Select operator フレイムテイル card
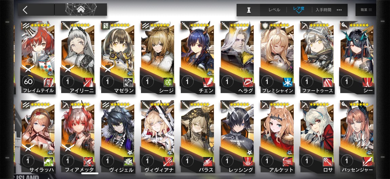The width and height of the screenshot is (390, 179). coord(38,58)
